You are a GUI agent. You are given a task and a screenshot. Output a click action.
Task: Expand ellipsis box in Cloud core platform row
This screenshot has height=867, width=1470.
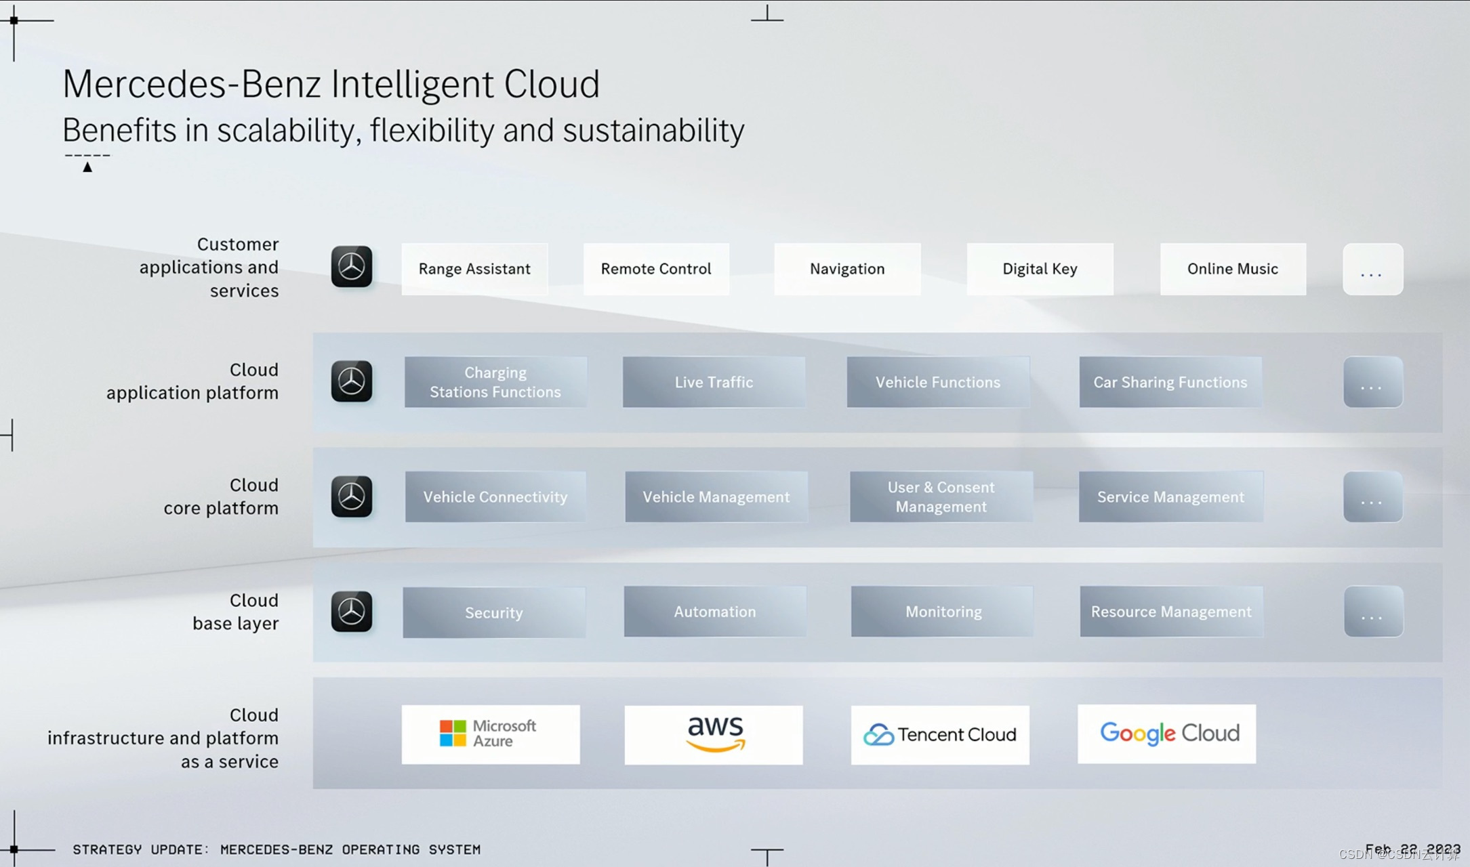click(1372, 497)
